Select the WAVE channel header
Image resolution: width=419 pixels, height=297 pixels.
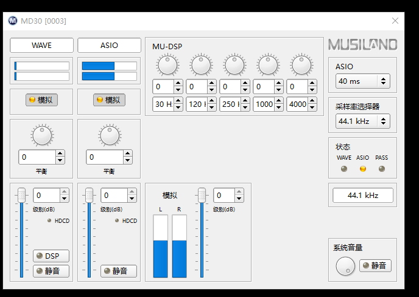[41, 46]
